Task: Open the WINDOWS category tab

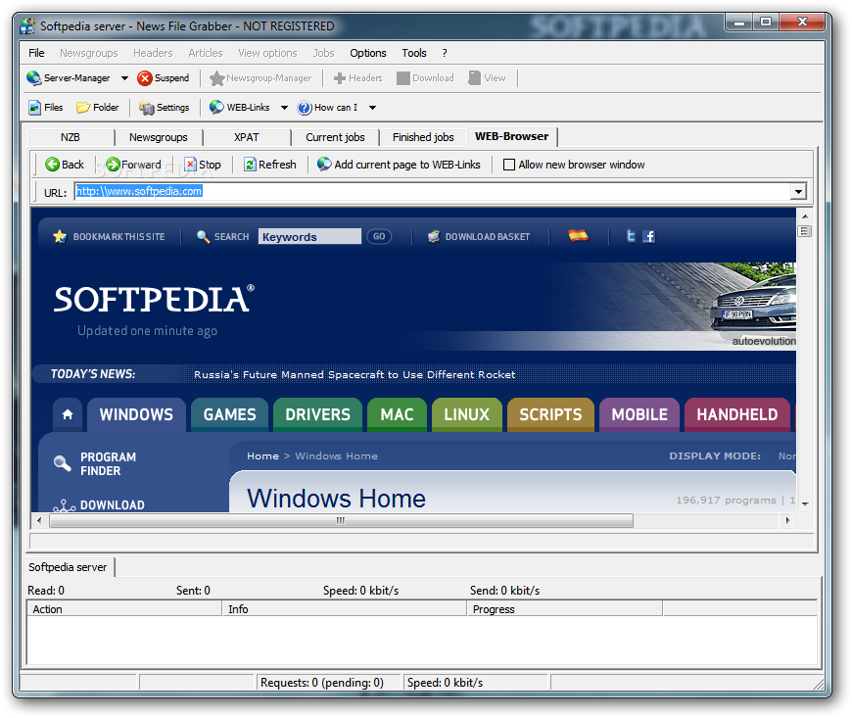Action: (x=136, y=414)
